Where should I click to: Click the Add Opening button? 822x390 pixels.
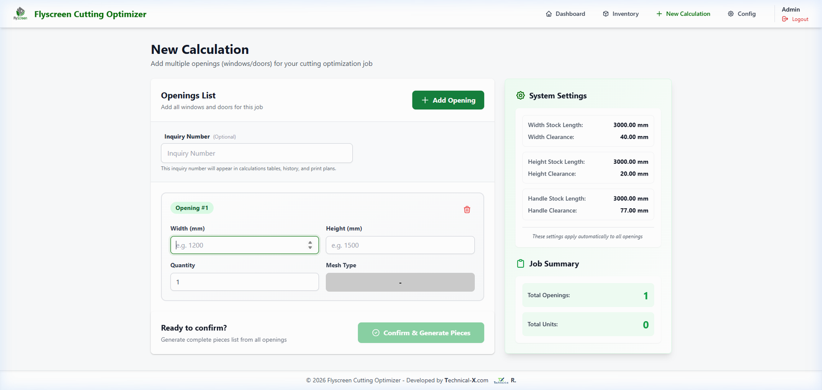[448, 100]
